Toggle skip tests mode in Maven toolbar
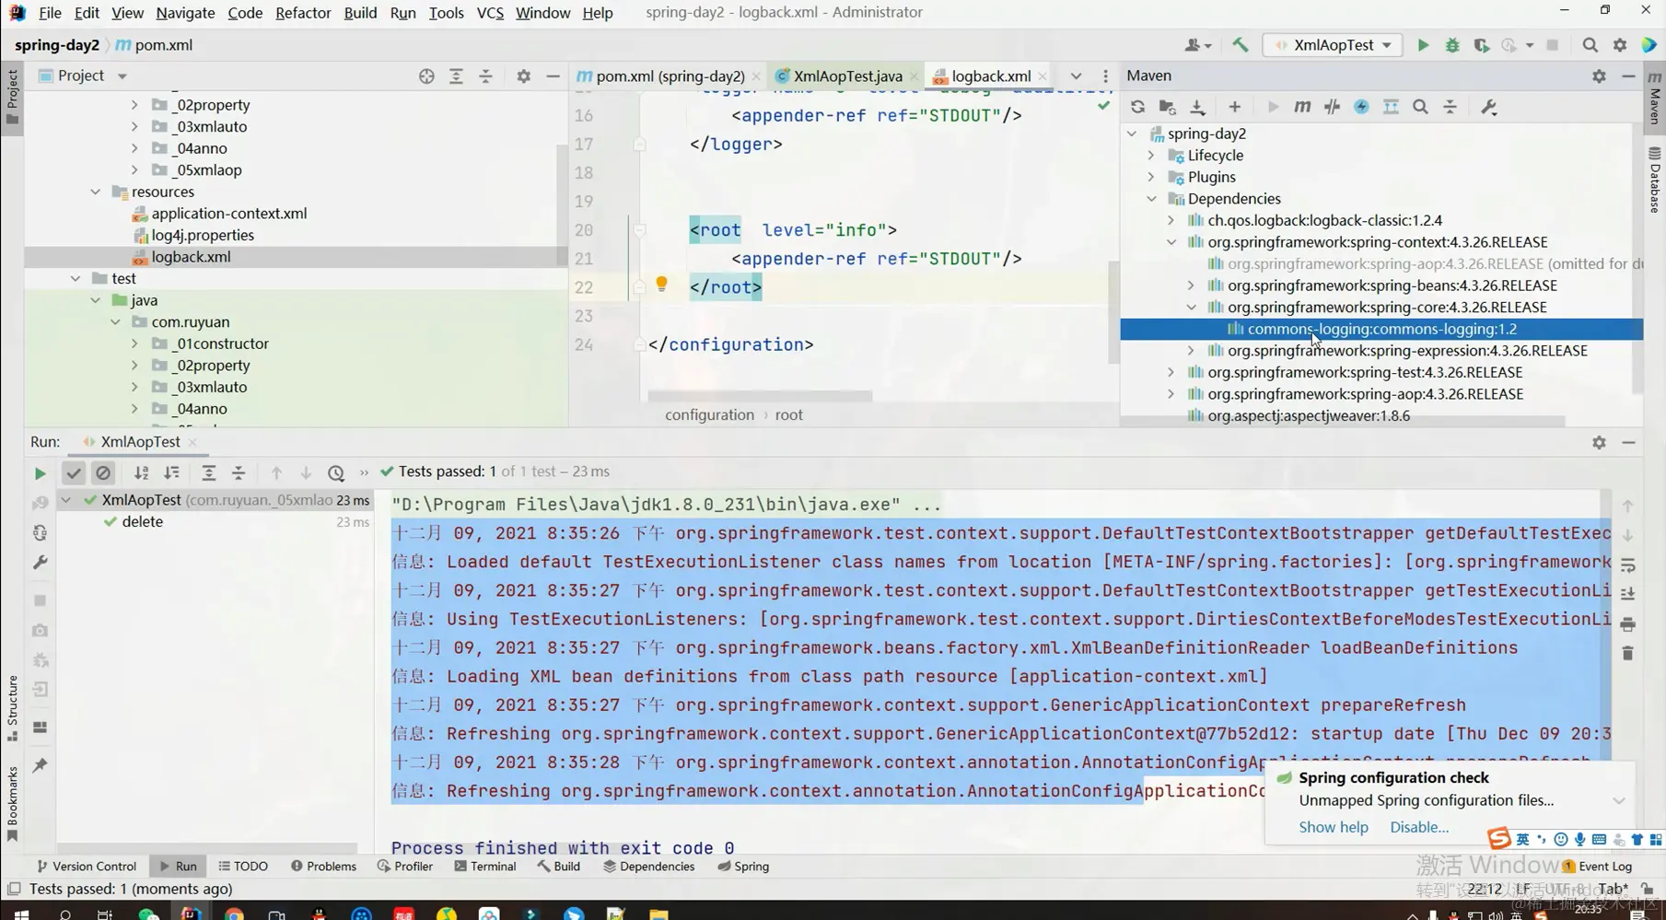The height and width of the screenshot is (920, 1666). [1361, 107]
